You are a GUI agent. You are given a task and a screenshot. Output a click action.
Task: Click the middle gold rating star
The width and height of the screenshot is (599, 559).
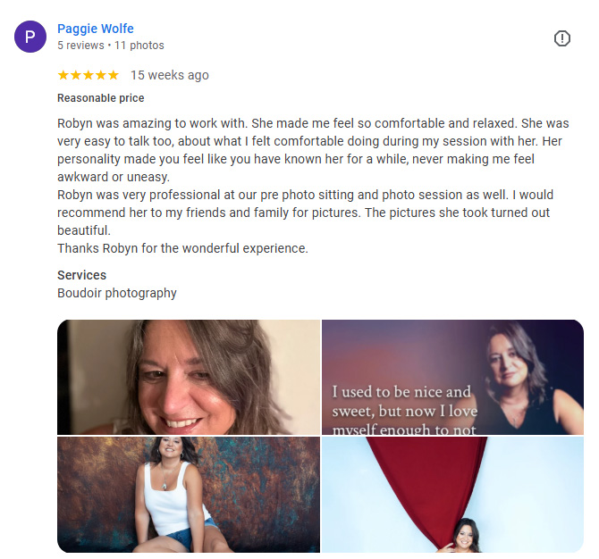(89, 75)
